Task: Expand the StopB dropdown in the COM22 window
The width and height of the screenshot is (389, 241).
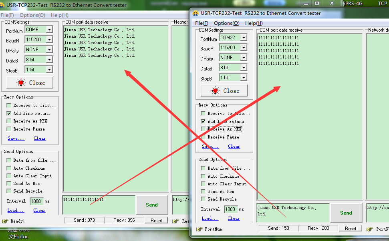Action: (x=243, y=78)
